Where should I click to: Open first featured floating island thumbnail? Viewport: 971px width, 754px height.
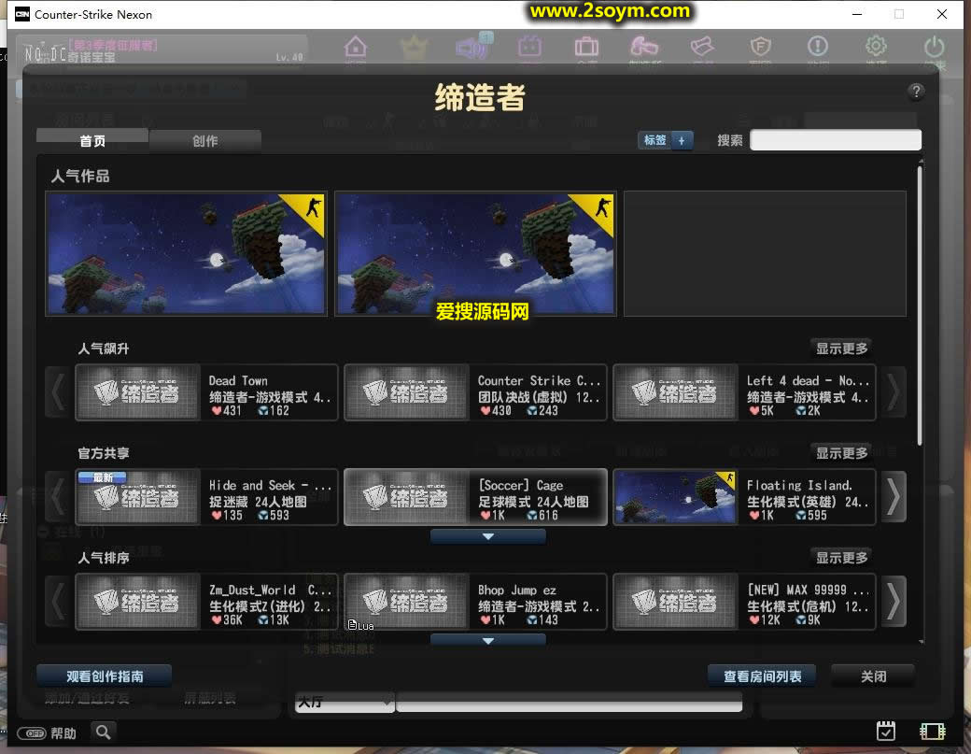pyautogui.click(x=187, y=253)
